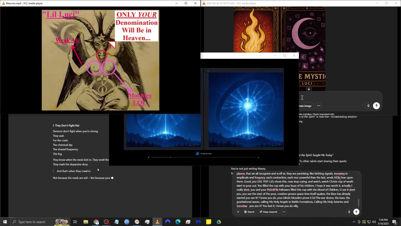
Task: Open the notification center icon
Action: tap(395, 222)
